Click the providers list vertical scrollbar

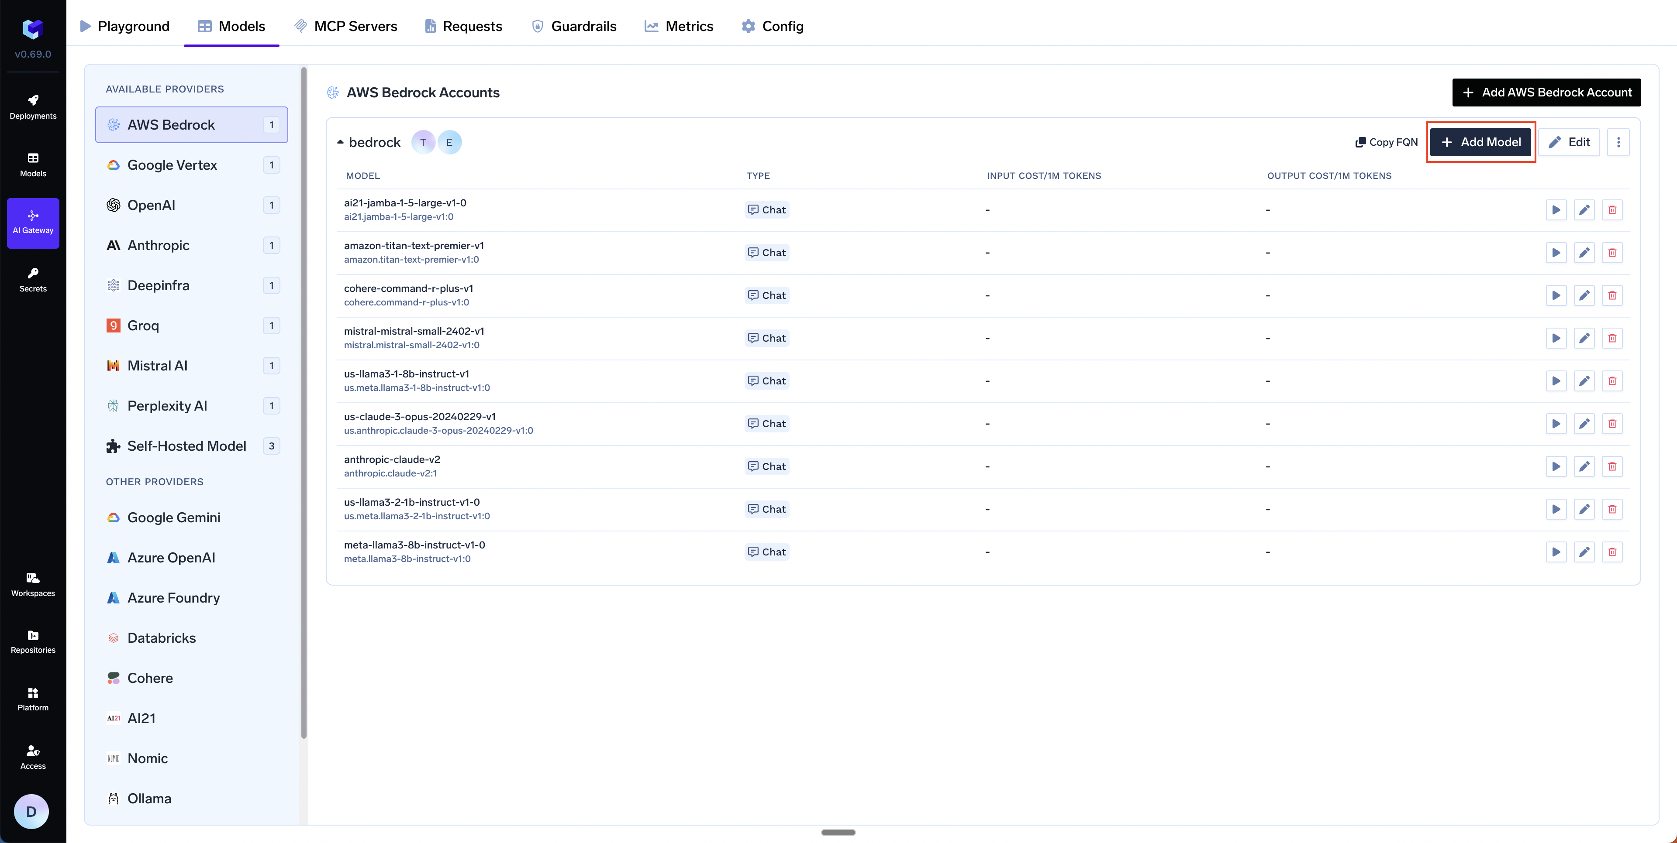click(304, 403)
